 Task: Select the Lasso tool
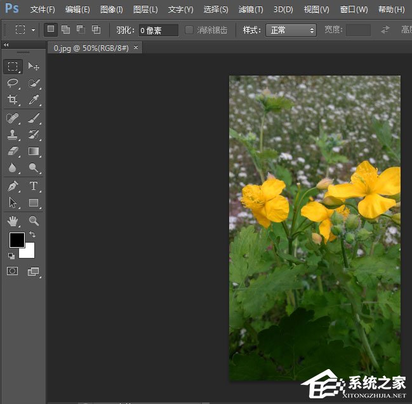pos(13,83)
